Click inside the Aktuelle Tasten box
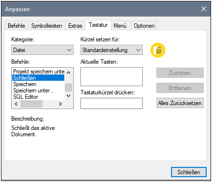The height and width of the screenshot is (182, 212). 112,76
